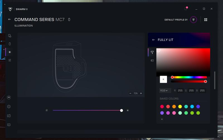Image resolution: width=223 pixels, height=140 pixels.
Task: Open the devices overview sidebar icon
Action: [10, 36]
